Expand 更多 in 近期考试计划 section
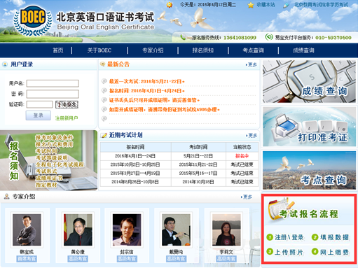This screenshot has width=358, height=268. click(x=252, y=135)
